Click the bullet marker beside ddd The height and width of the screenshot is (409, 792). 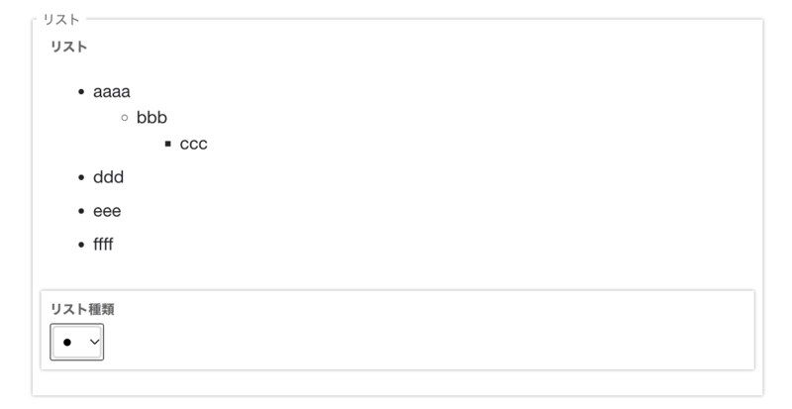coord(81,178)
